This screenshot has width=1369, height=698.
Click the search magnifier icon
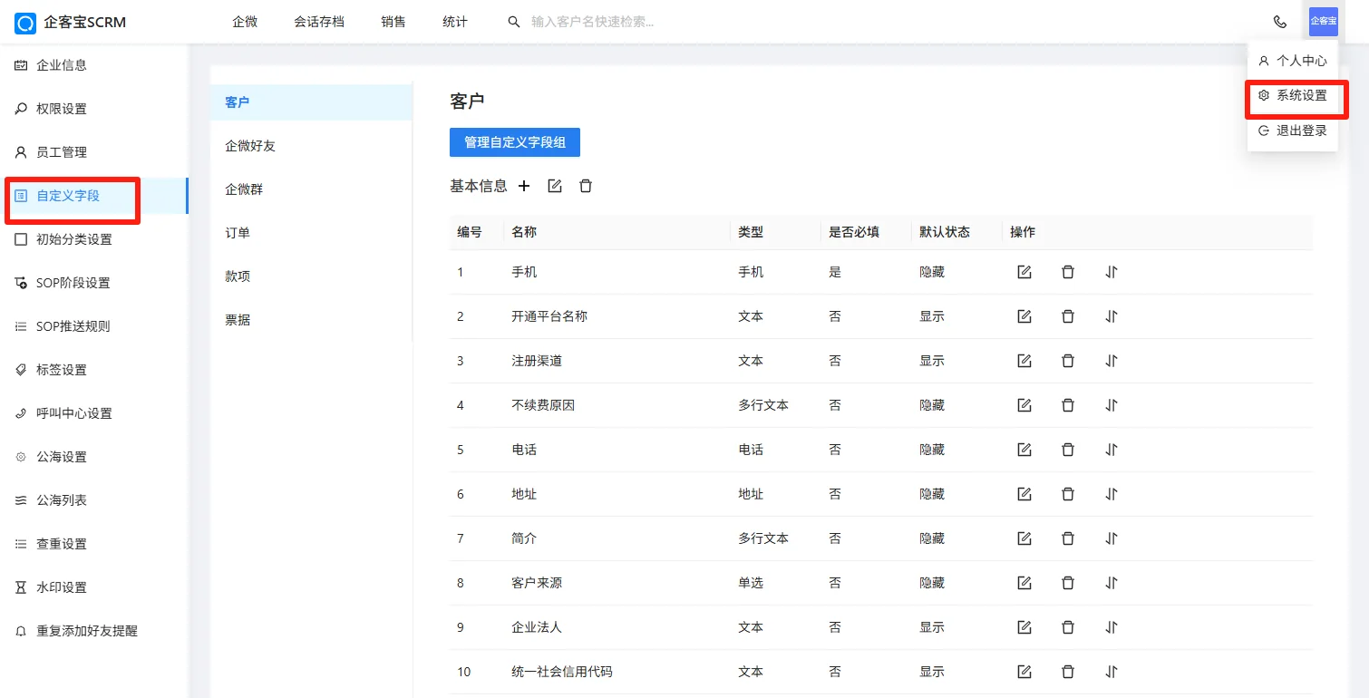point(514,22)
